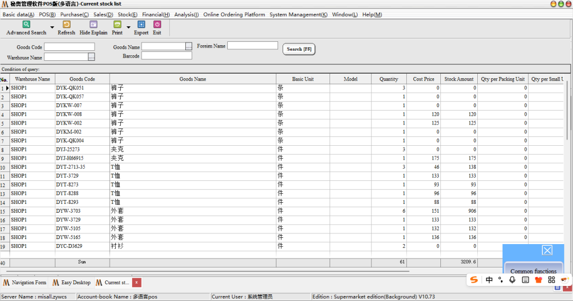
Task: Expand the Print options dropdown arrow
Action: [x=128, y=27]
